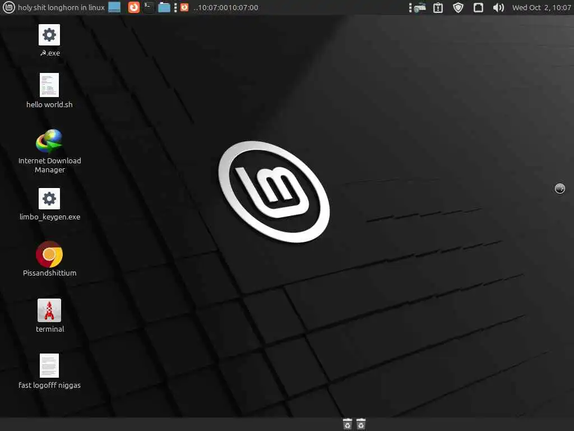Viewport: 574px width, 431px height.
Task: Open the Update Manager shield tray icon
Action: pyautogui.click(x=458, y=8)
